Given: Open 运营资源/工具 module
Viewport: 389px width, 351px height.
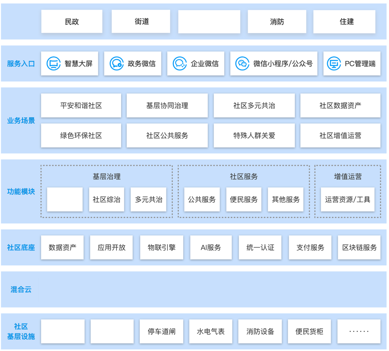Looking at the screenshot, I should 347,200.
